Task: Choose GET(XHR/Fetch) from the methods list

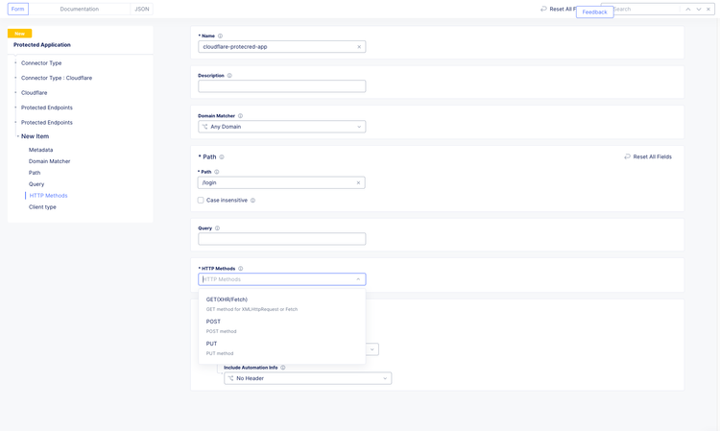Action: 227,299
